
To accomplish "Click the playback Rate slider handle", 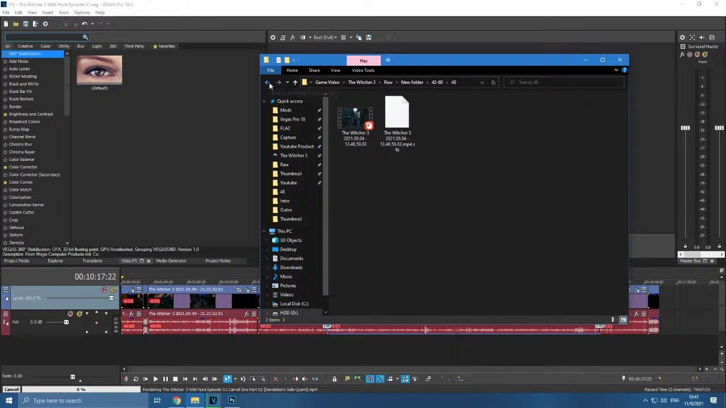I will 73,377.
